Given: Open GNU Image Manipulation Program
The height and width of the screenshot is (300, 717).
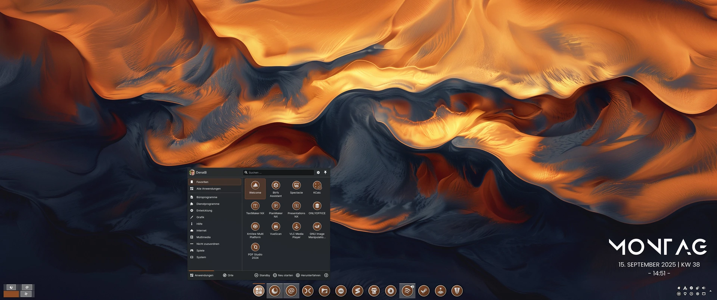Looking at the screenshot, I should [x=317, y=227].
